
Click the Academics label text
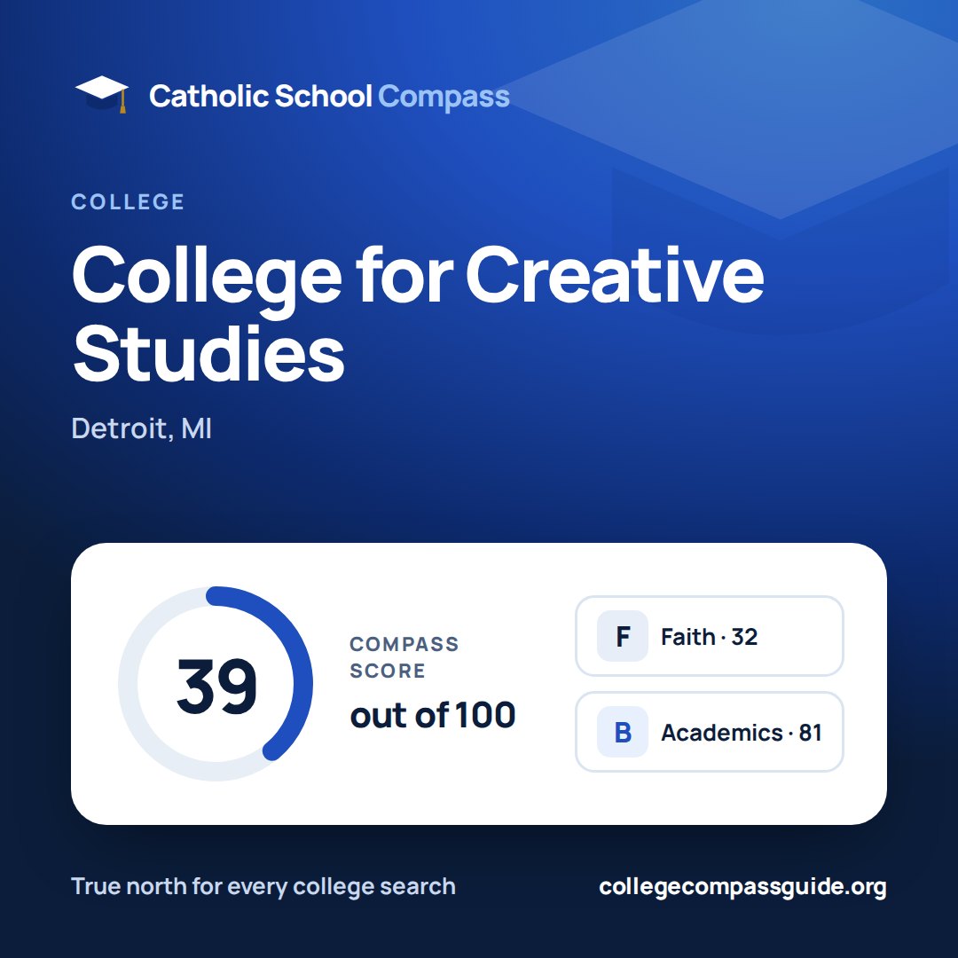pos(722,733)
